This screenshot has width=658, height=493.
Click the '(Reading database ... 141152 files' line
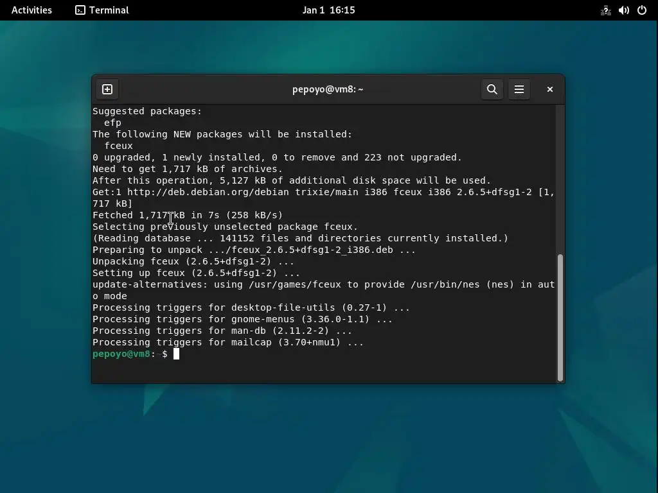click(301, 238)
